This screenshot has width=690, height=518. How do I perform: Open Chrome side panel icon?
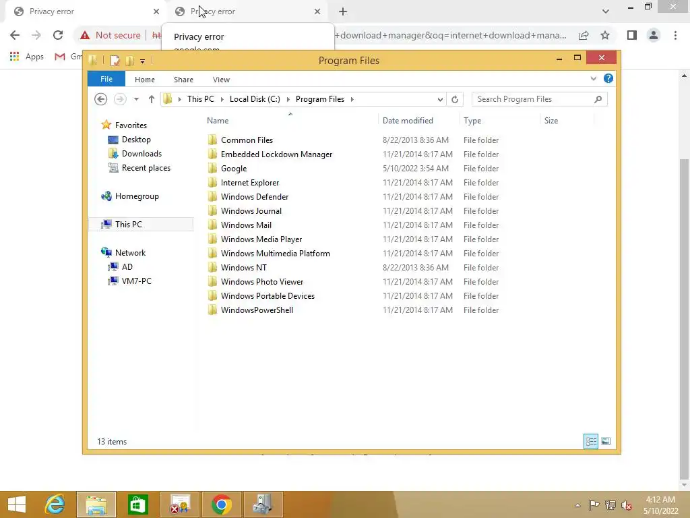click(632, 35)
